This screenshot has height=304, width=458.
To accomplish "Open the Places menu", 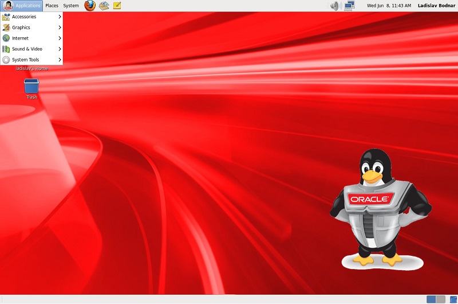I will (x=52, y=6).
